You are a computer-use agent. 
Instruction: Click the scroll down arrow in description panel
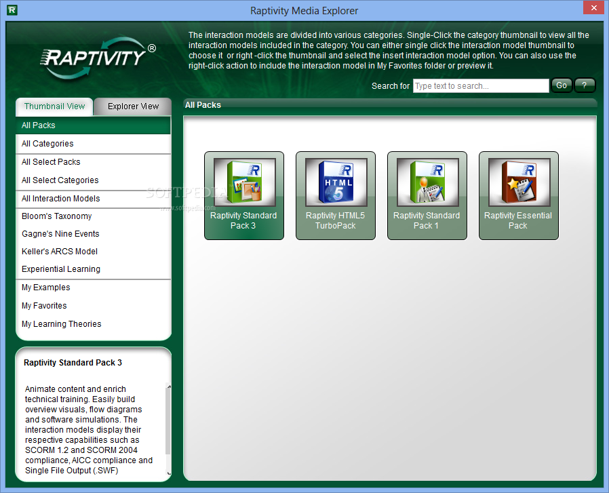(169, 473)
